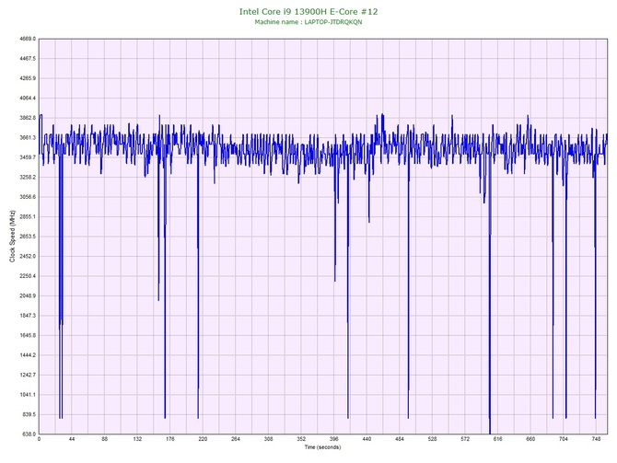This screenshot has width=617, height=463.
Task: Click the 176 tick on the time axis
Action: coord(170,439)
